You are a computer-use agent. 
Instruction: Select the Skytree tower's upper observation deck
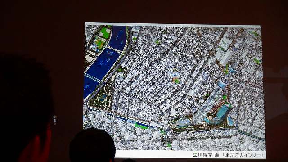coord(233,70)
